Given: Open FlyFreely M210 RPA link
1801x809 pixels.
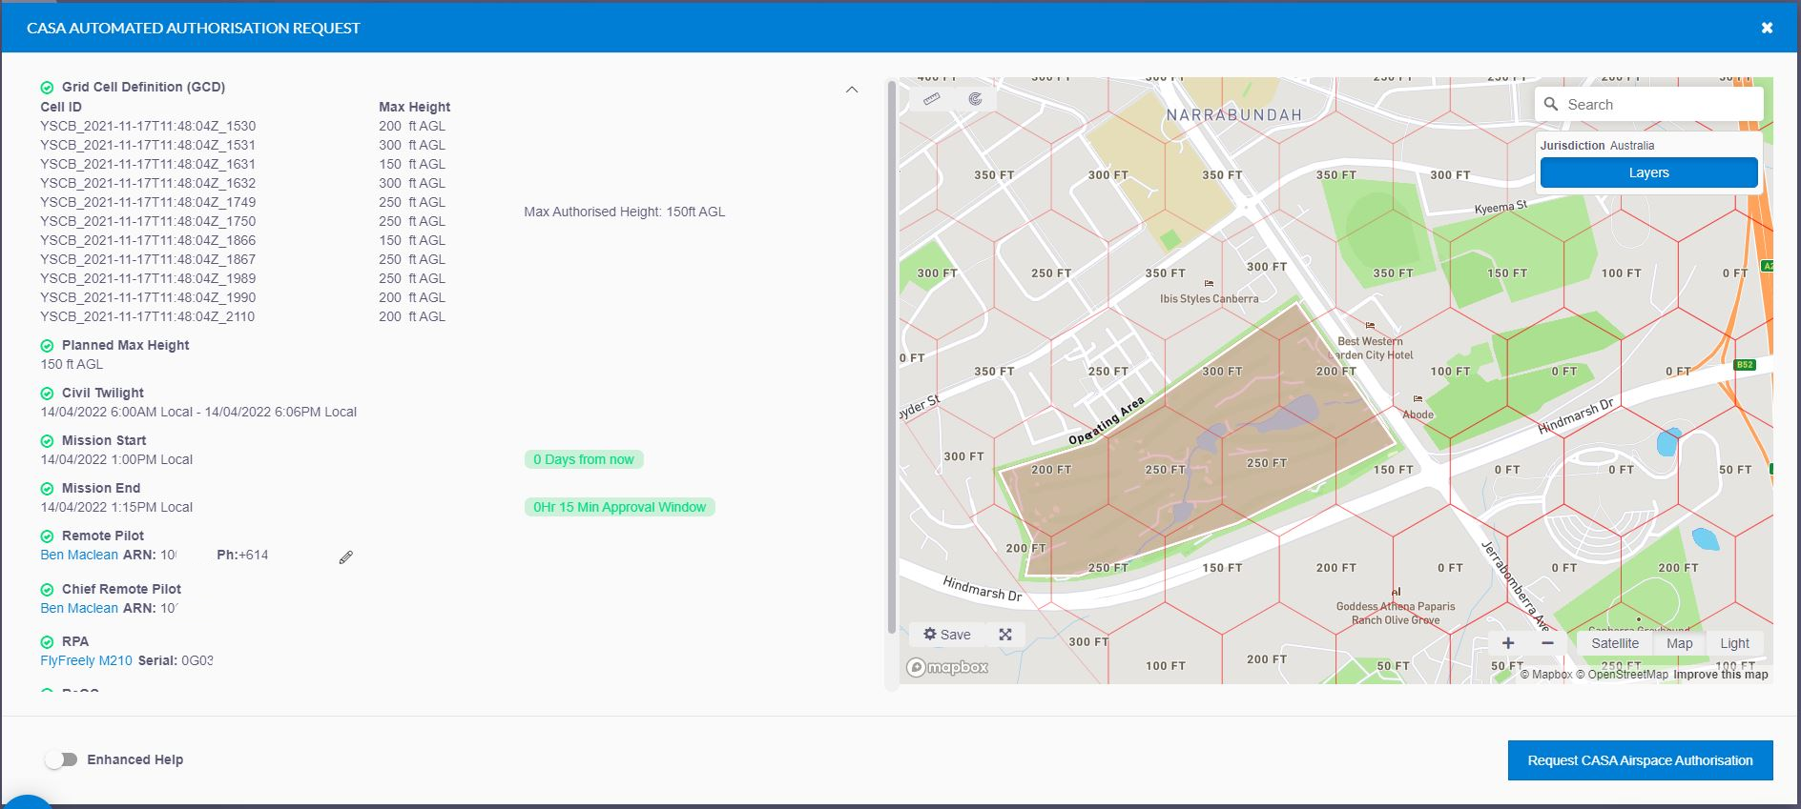Looking at the screenshot, I should click(86, 660).
